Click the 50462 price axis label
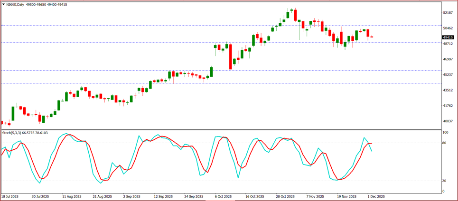This screenshot has height=201, width=458. (448, 28)
